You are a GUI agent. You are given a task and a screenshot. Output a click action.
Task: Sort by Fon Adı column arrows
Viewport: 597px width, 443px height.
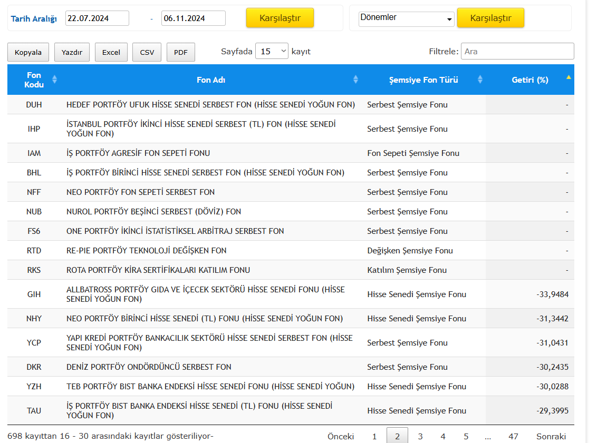(x=355, y=80)
